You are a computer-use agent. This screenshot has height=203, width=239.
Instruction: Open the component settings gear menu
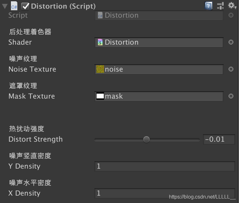232,5
